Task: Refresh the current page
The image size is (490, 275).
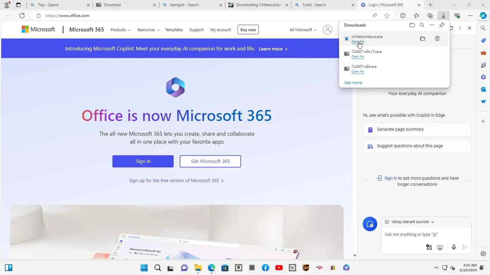Action: [22, 16]
